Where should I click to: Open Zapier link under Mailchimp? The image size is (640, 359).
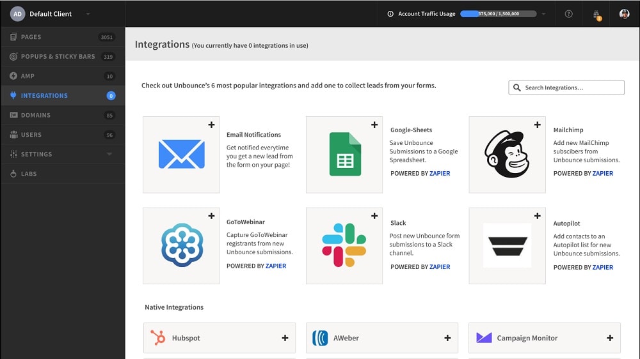click(x=603, y=173)
